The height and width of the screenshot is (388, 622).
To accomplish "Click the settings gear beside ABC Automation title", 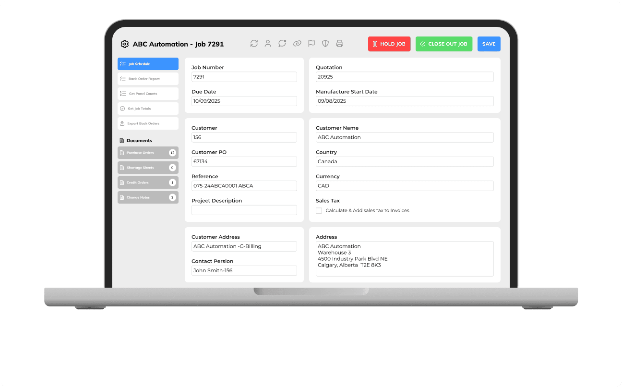I will click(x=125, y=44).
